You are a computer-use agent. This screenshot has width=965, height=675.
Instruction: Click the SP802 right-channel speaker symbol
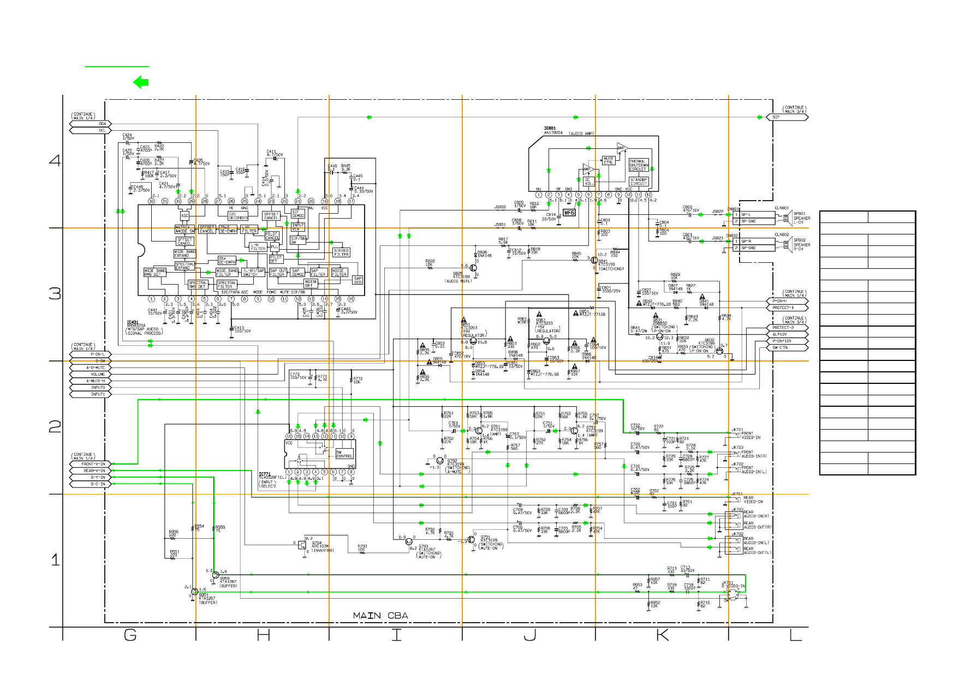788,245
